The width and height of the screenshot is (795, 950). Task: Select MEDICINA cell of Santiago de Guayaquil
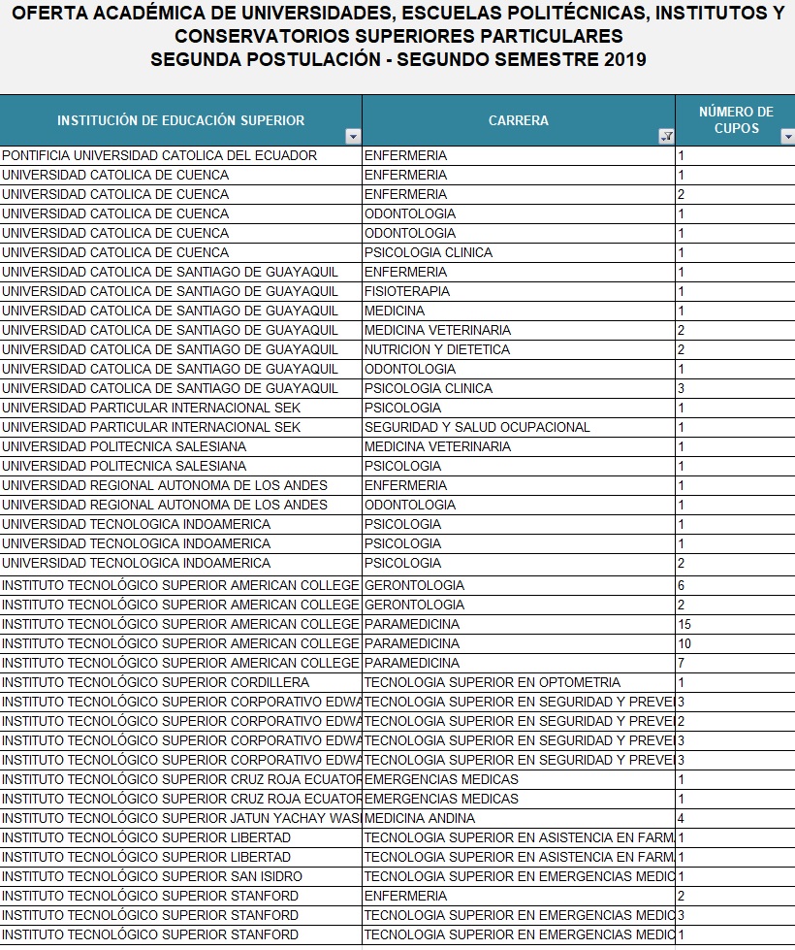coord(519,311)
